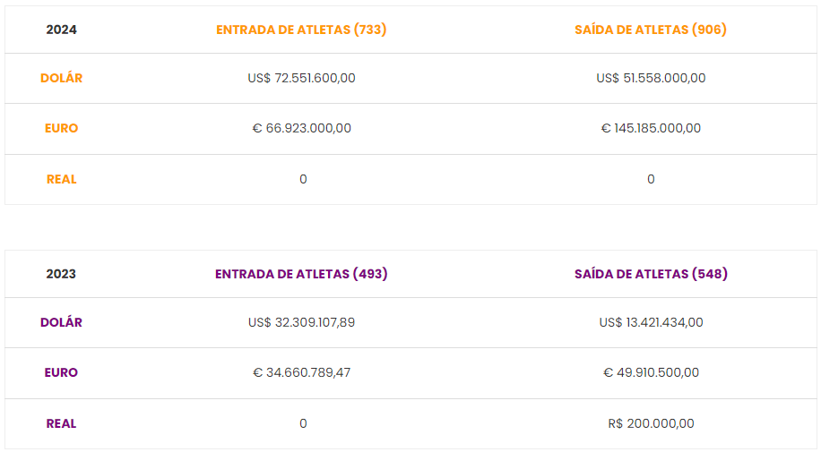
Task: Click the R$ 200.000,00 value
Action: point(651,423)
